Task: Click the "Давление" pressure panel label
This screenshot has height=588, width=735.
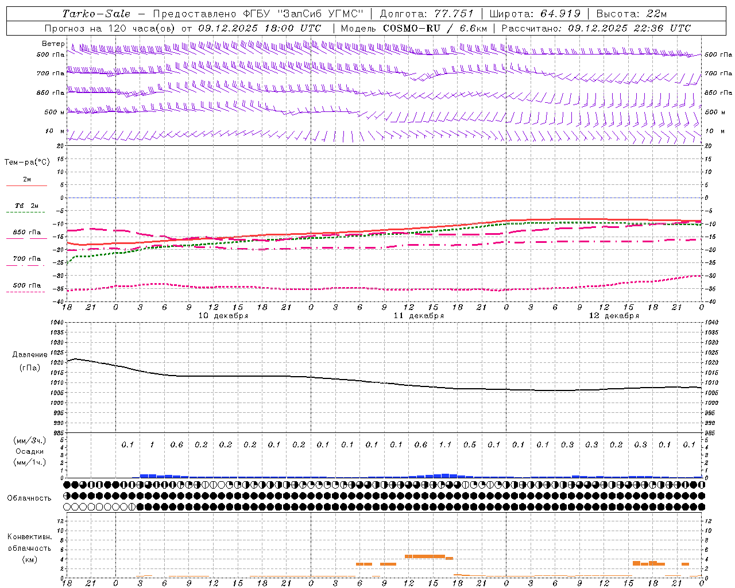Action: pyautogui.click(x=30, y=354)
